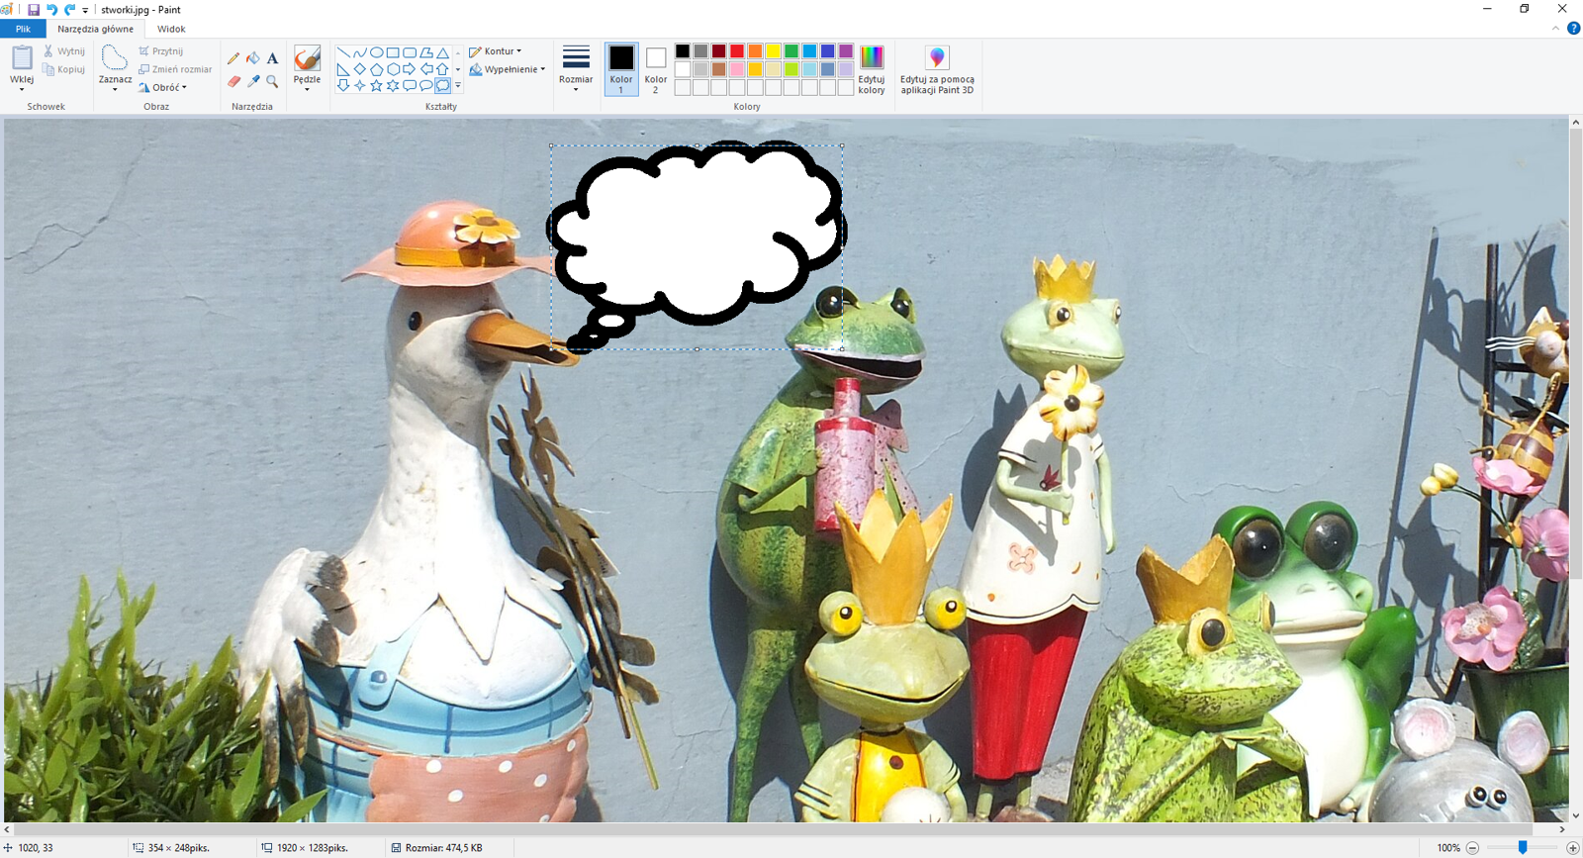Choose the Six-point star shape
This screenshot has height=858, width=1583.
(x=393, y=85)
